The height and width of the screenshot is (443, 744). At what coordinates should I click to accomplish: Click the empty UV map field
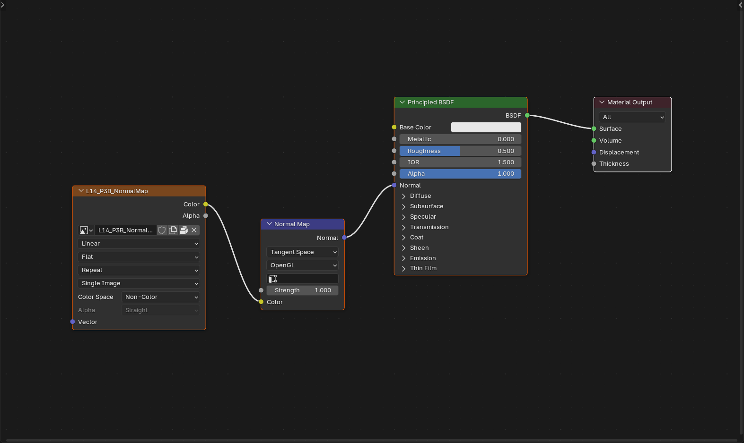coord(302,279)
